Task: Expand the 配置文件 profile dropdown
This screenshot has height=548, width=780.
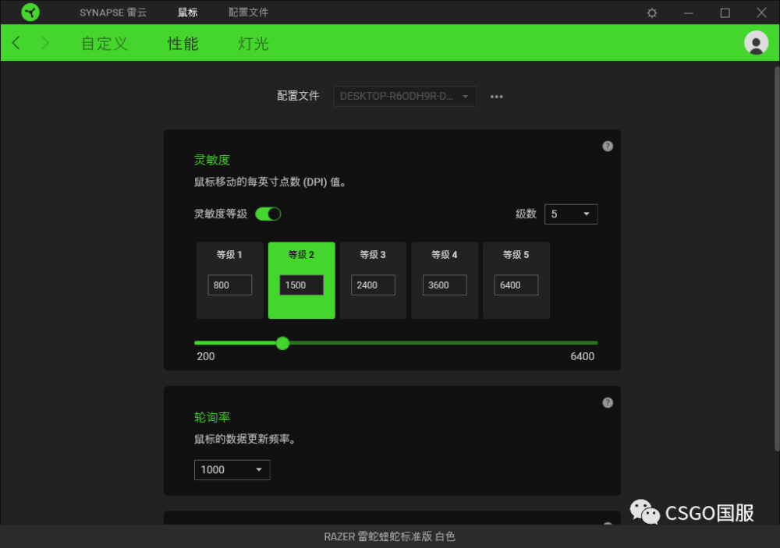Action: (x=405, y=96)
